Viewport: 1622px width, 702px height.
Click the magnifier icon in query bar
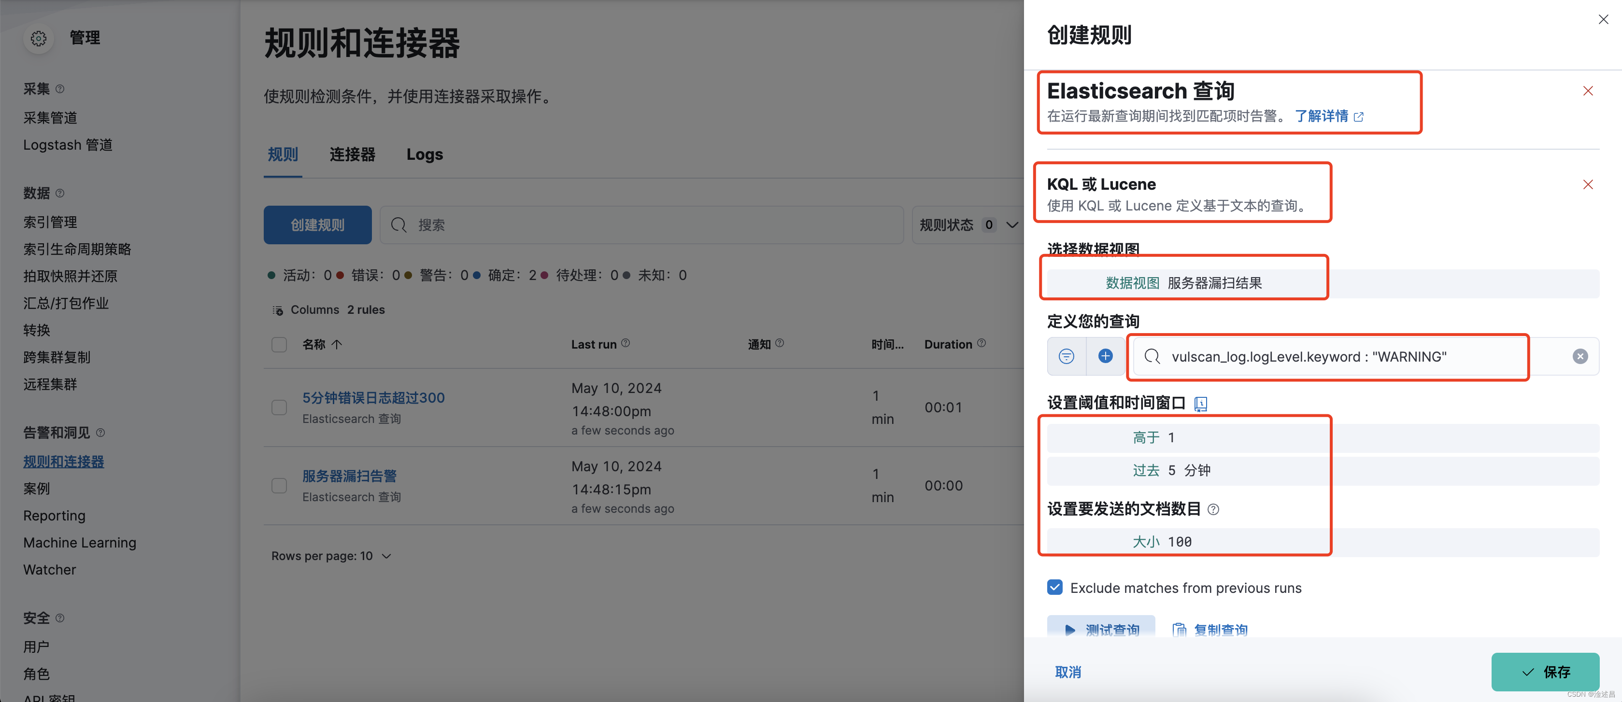(1152, 356)
